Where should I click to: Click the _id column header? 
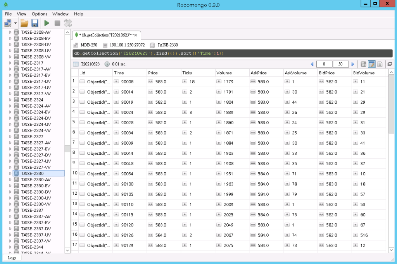pos(95,73)
